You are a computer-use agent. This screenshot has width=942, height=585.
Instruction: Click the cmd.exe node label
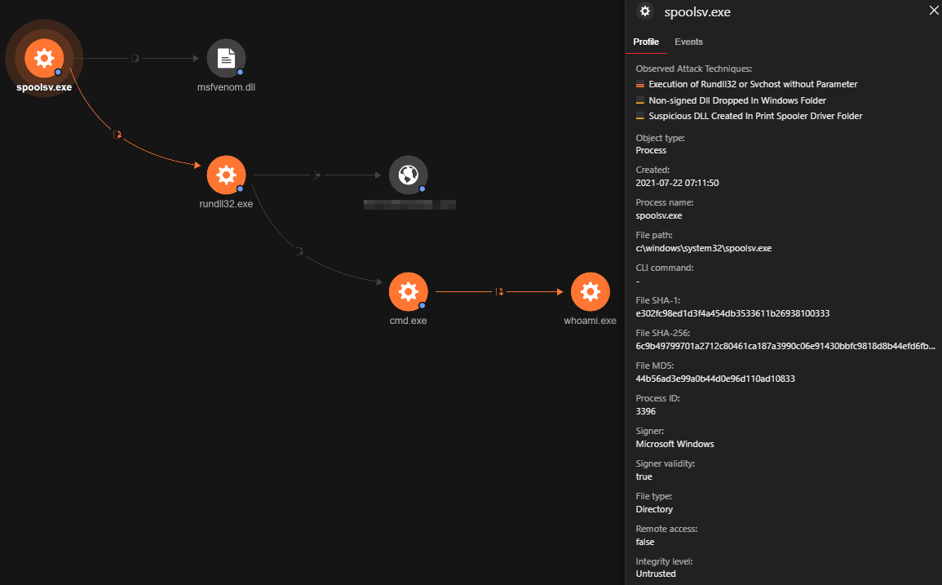coord(408,321)
